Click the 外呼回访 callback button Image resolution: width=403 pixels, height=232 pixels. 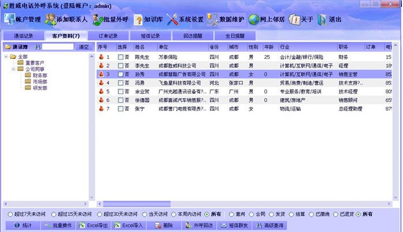[199, 225]
